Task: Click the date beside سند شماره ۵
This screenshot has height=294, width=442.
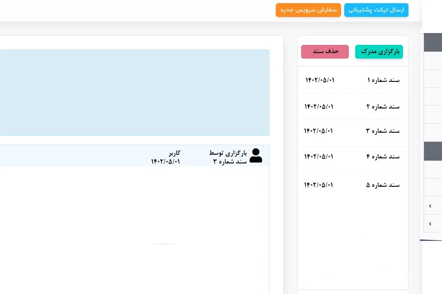Action: [319, 185]
